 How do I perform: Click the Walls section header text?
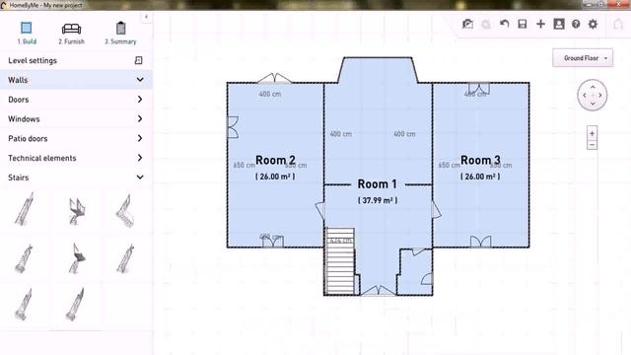pos(18,80)
